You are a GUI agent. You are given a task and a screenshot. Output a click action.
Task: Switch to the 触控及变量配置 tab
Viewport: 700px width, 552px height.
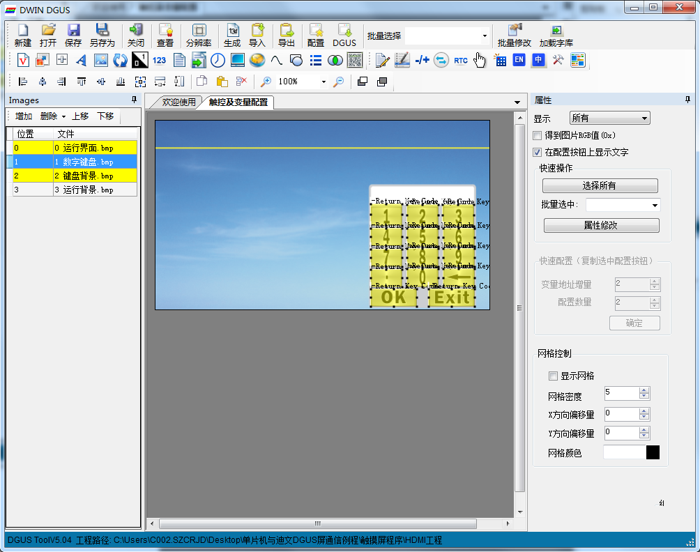click(238, 102)
